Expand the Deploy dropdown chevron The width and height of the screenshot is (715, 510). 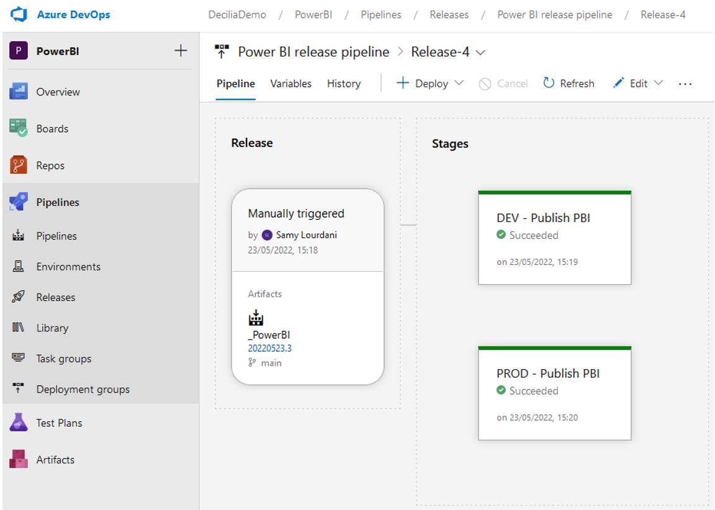pos(459,83)
